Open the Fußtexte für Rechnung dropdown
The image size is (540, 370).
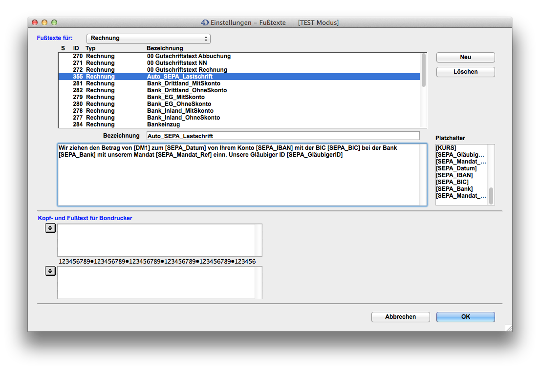[148, 38]
